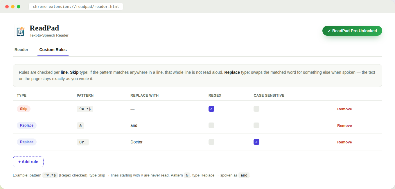The height and width of the screenshot is (189, 395).
Task: Uncheck Case Sensitive for the Dr. rule
Action: pos(256,142)
